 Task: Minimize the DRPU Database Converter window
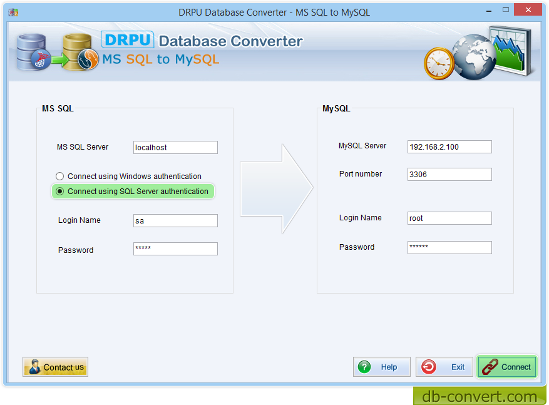(x=489, y=11)
